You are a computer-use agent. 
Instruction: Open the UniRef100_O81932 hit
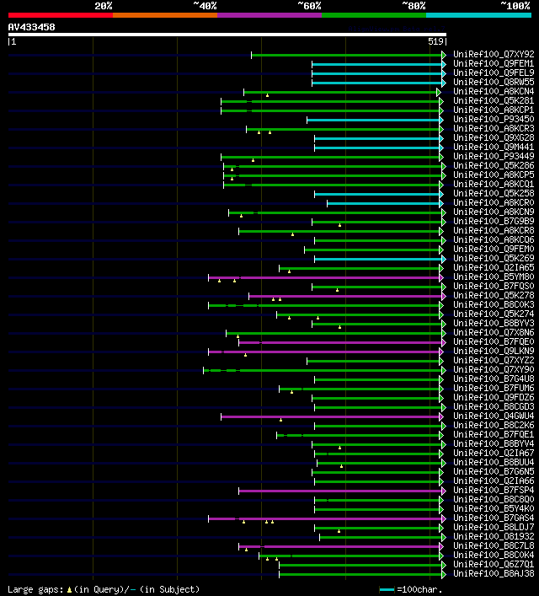tap(494, 536)
